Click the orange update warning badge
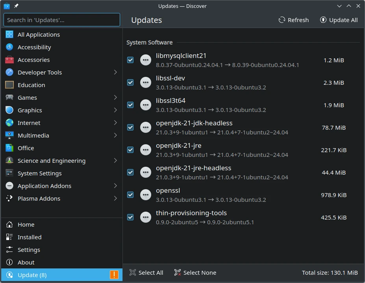 (x=114, y=275)
